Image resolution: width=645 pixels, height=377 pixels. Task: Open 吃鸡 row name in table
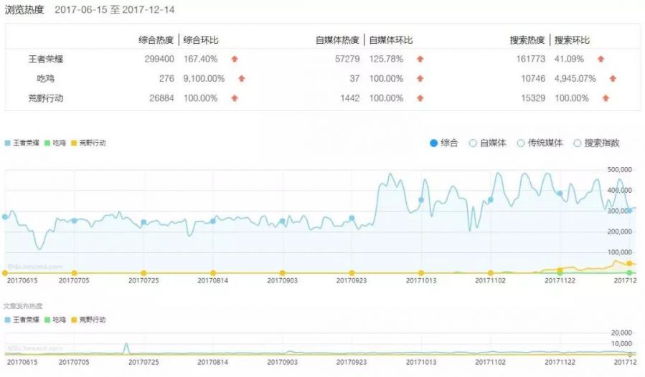tap(45, 79)
